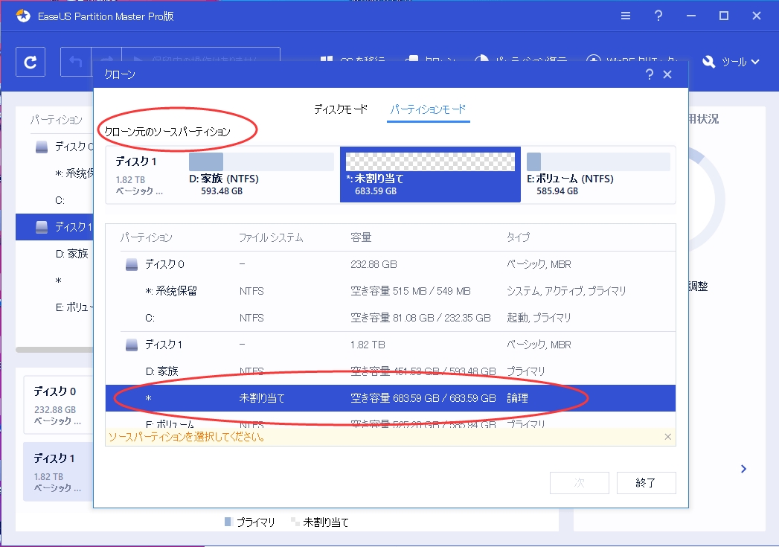This screenshot has width=779, height=547.
Task: Select the ディスク 0 row in the dialog list
Action: 391,264
